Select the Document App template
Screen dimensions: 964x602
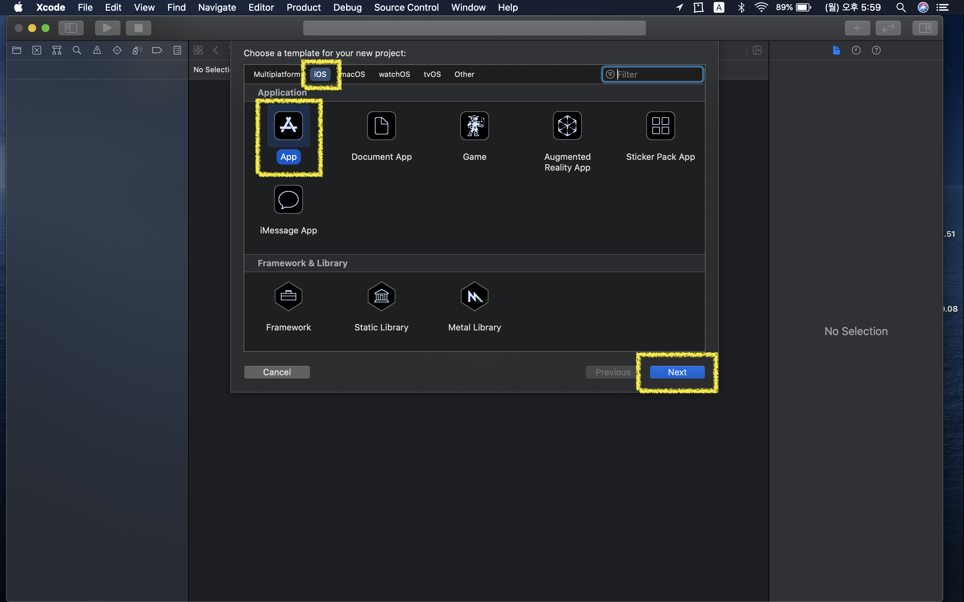[x=381, y=127]
